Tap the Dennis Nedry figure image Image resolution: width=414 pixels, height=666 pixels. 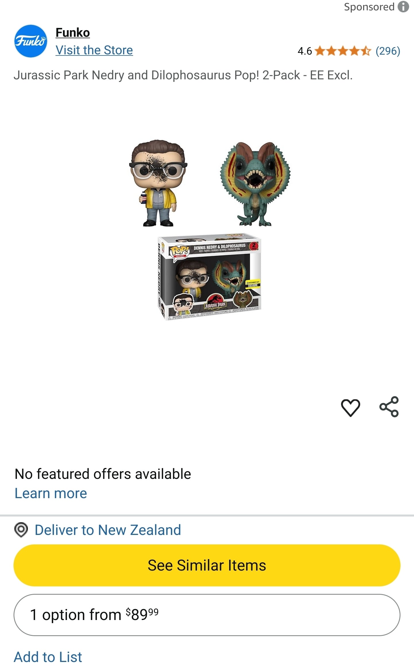(158, 183)
